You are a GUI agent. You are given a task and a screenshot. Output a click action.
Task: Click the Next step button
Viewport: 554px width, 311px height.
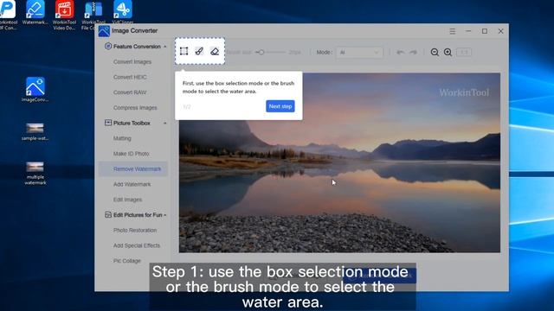[x=280, y=106]
